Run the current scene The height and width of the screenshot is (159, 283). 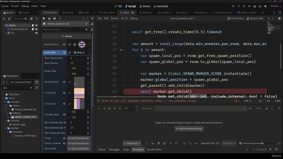[x=255, y=6]
